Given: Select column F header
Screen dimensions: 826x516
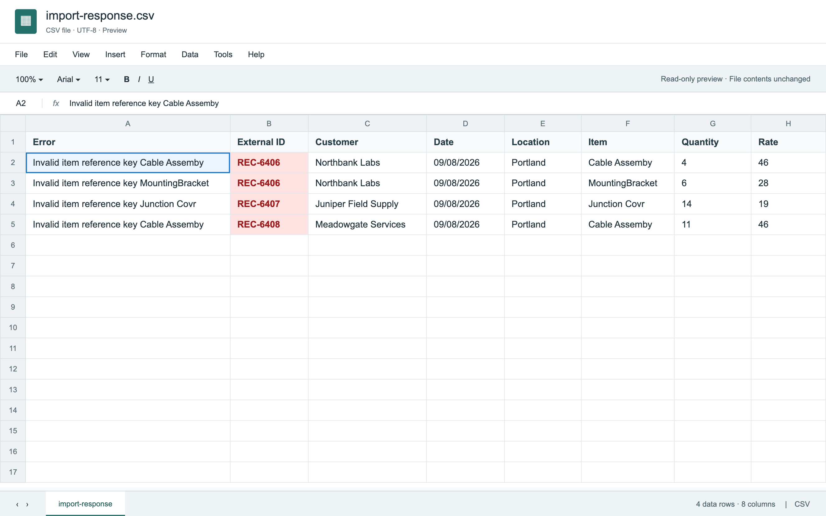Looking at the screenshot, I should (627, 123).
